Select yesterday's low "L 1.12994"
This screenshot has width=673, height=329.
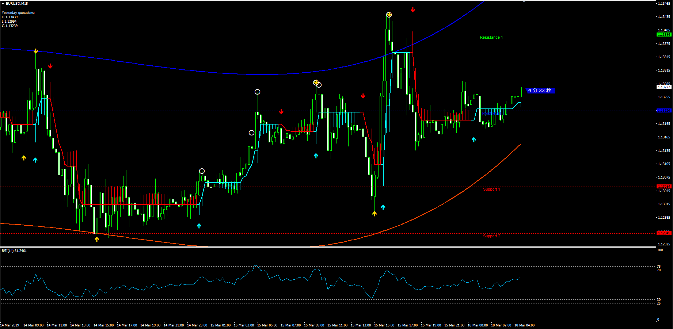coord(9,22)
